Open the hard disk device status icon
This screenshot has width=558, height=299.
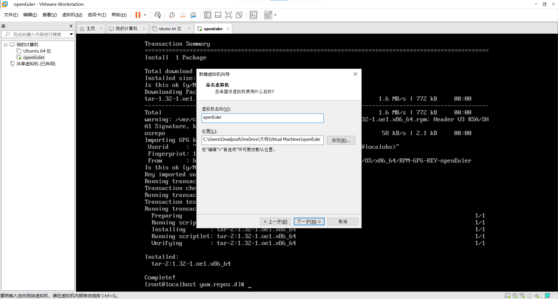point(508,296)
